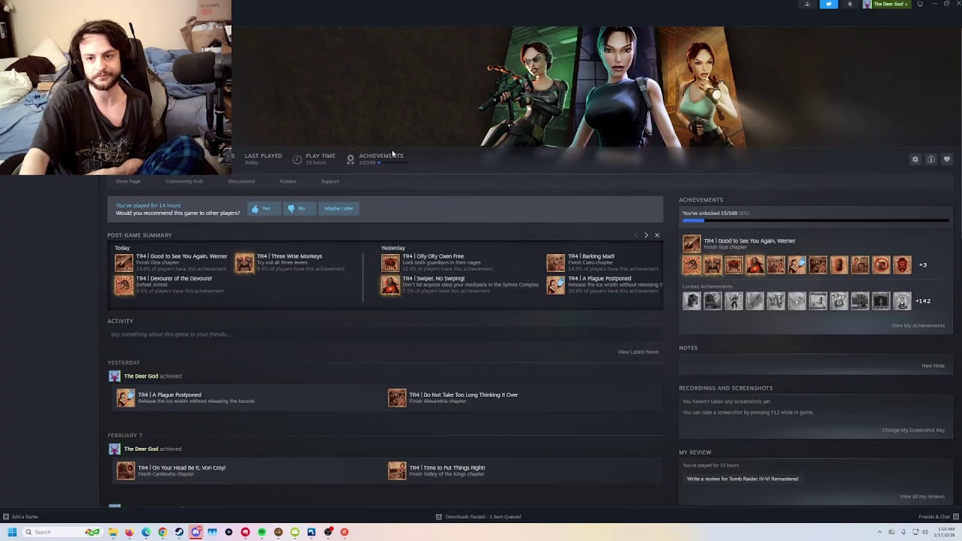This screenshot has height=541, width=962.
Task: Open Google Chrome from the taskbar
Action: click(x=162, y=532)
